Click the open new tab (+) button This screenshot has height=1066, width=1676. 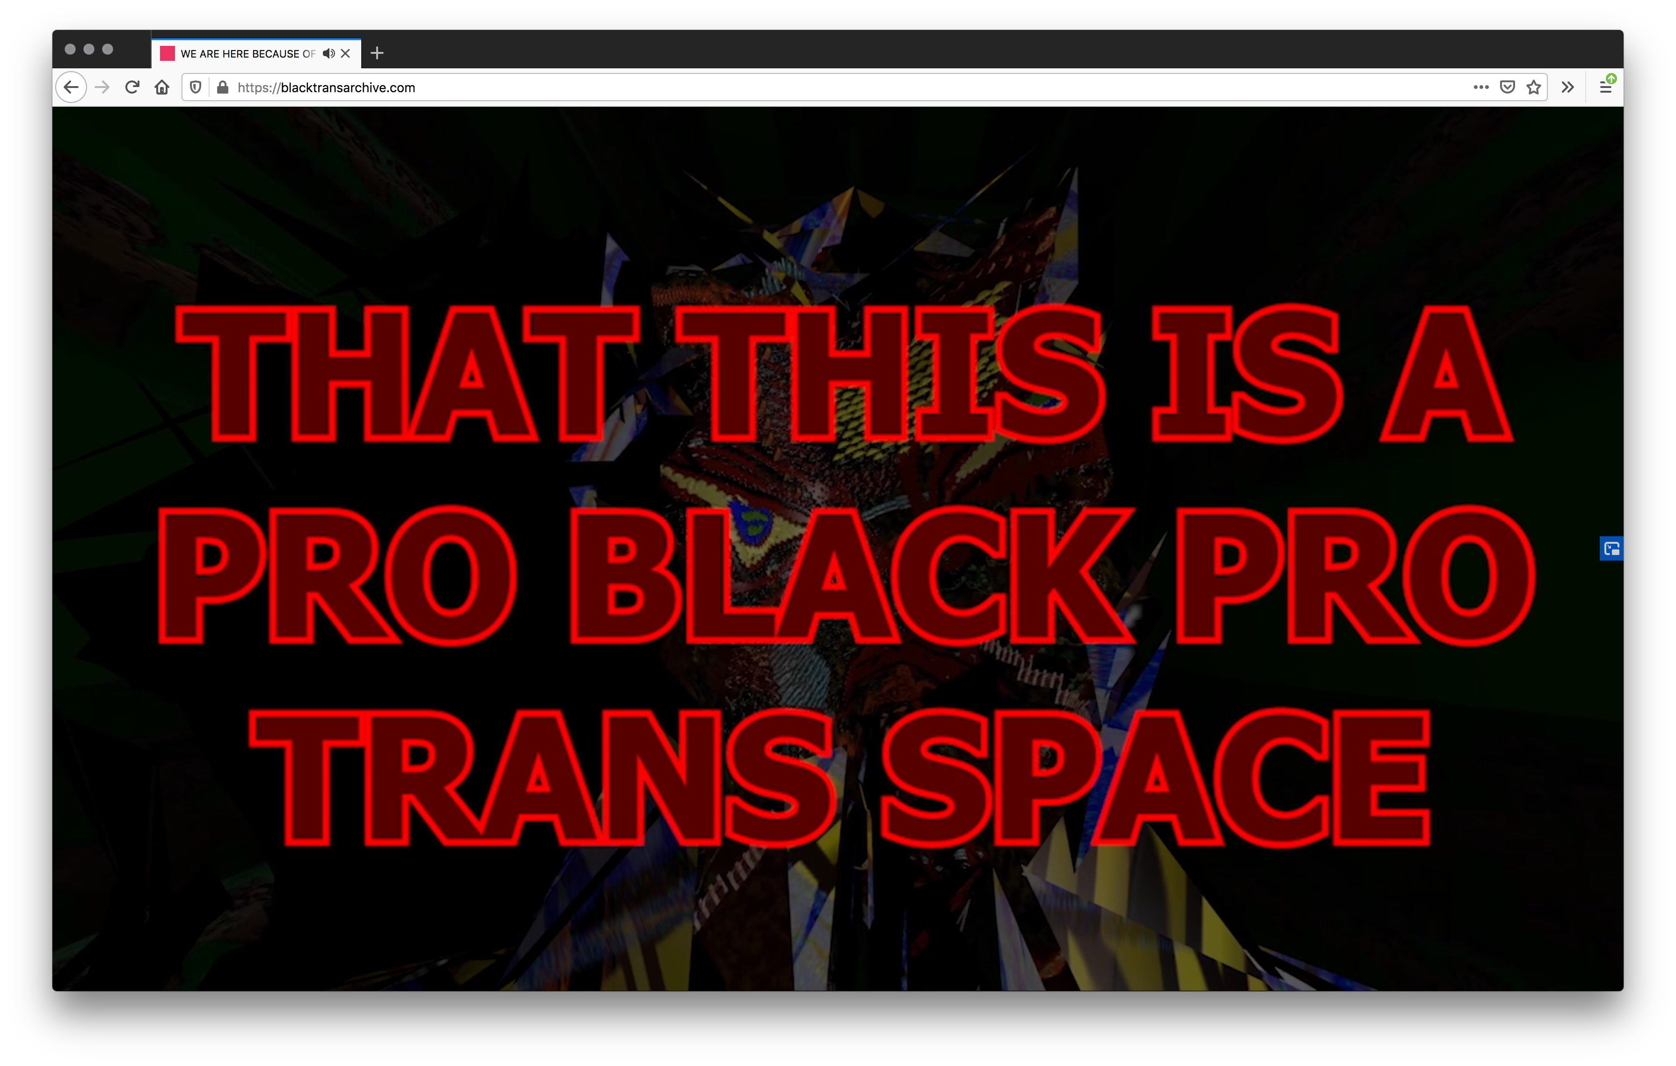pos(378,52)
